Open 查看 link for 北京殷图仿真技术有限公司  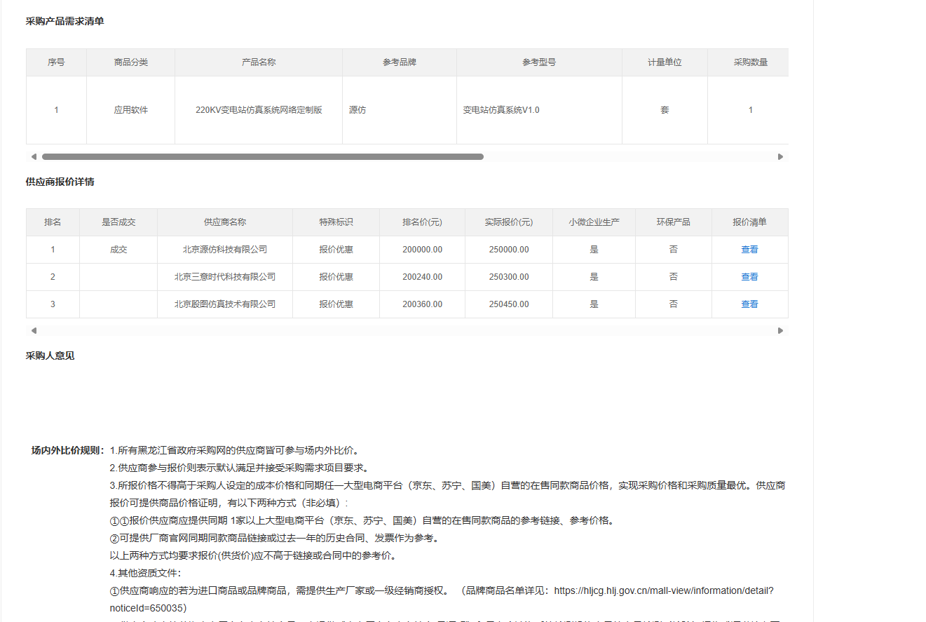[749, 304]
